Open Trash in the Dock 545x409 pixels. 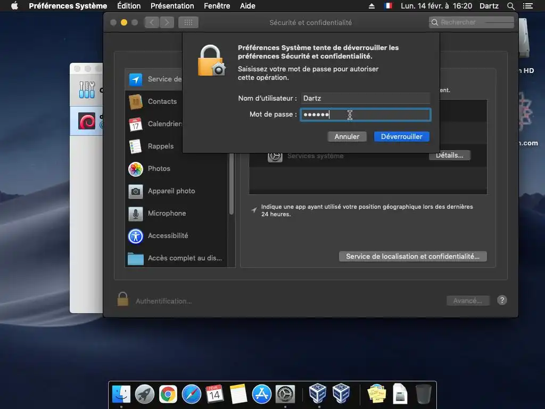click(423, 394)
